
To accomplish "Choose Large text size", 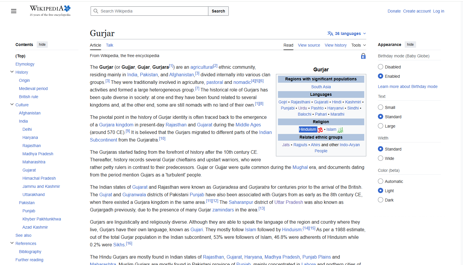I will coord(381,126).
